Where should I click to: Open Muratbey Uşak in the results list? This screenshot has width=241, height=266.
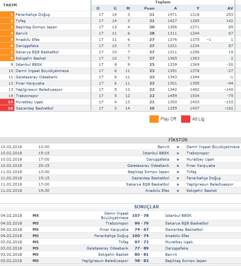(179, 242)
